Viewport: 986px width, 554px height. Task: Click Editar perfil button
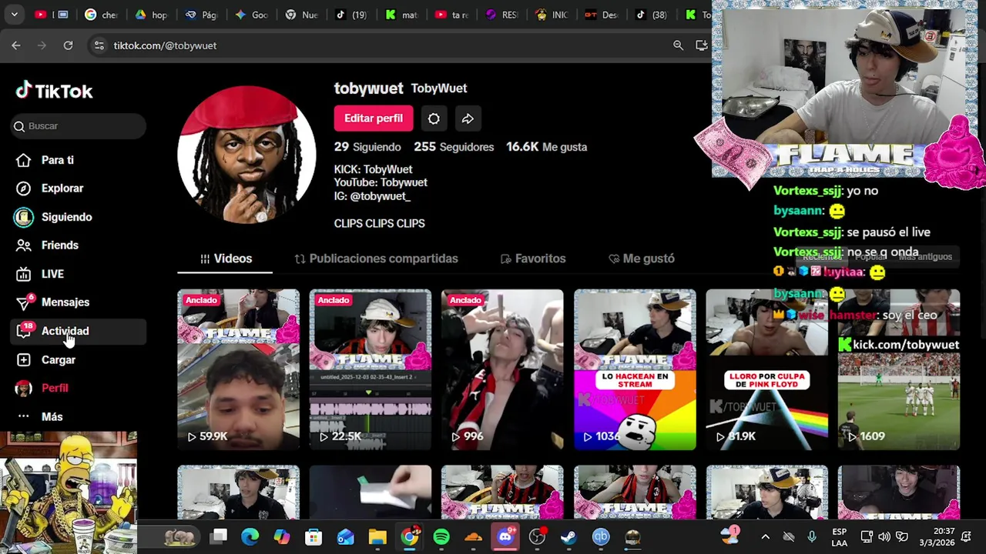coord(374,118)
